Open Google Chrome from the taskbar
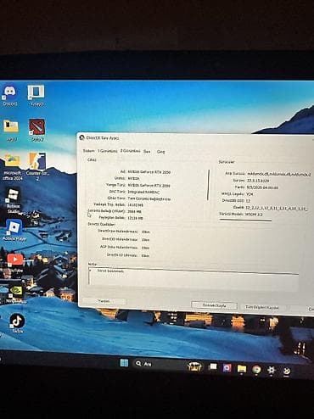 pos(256,369)
